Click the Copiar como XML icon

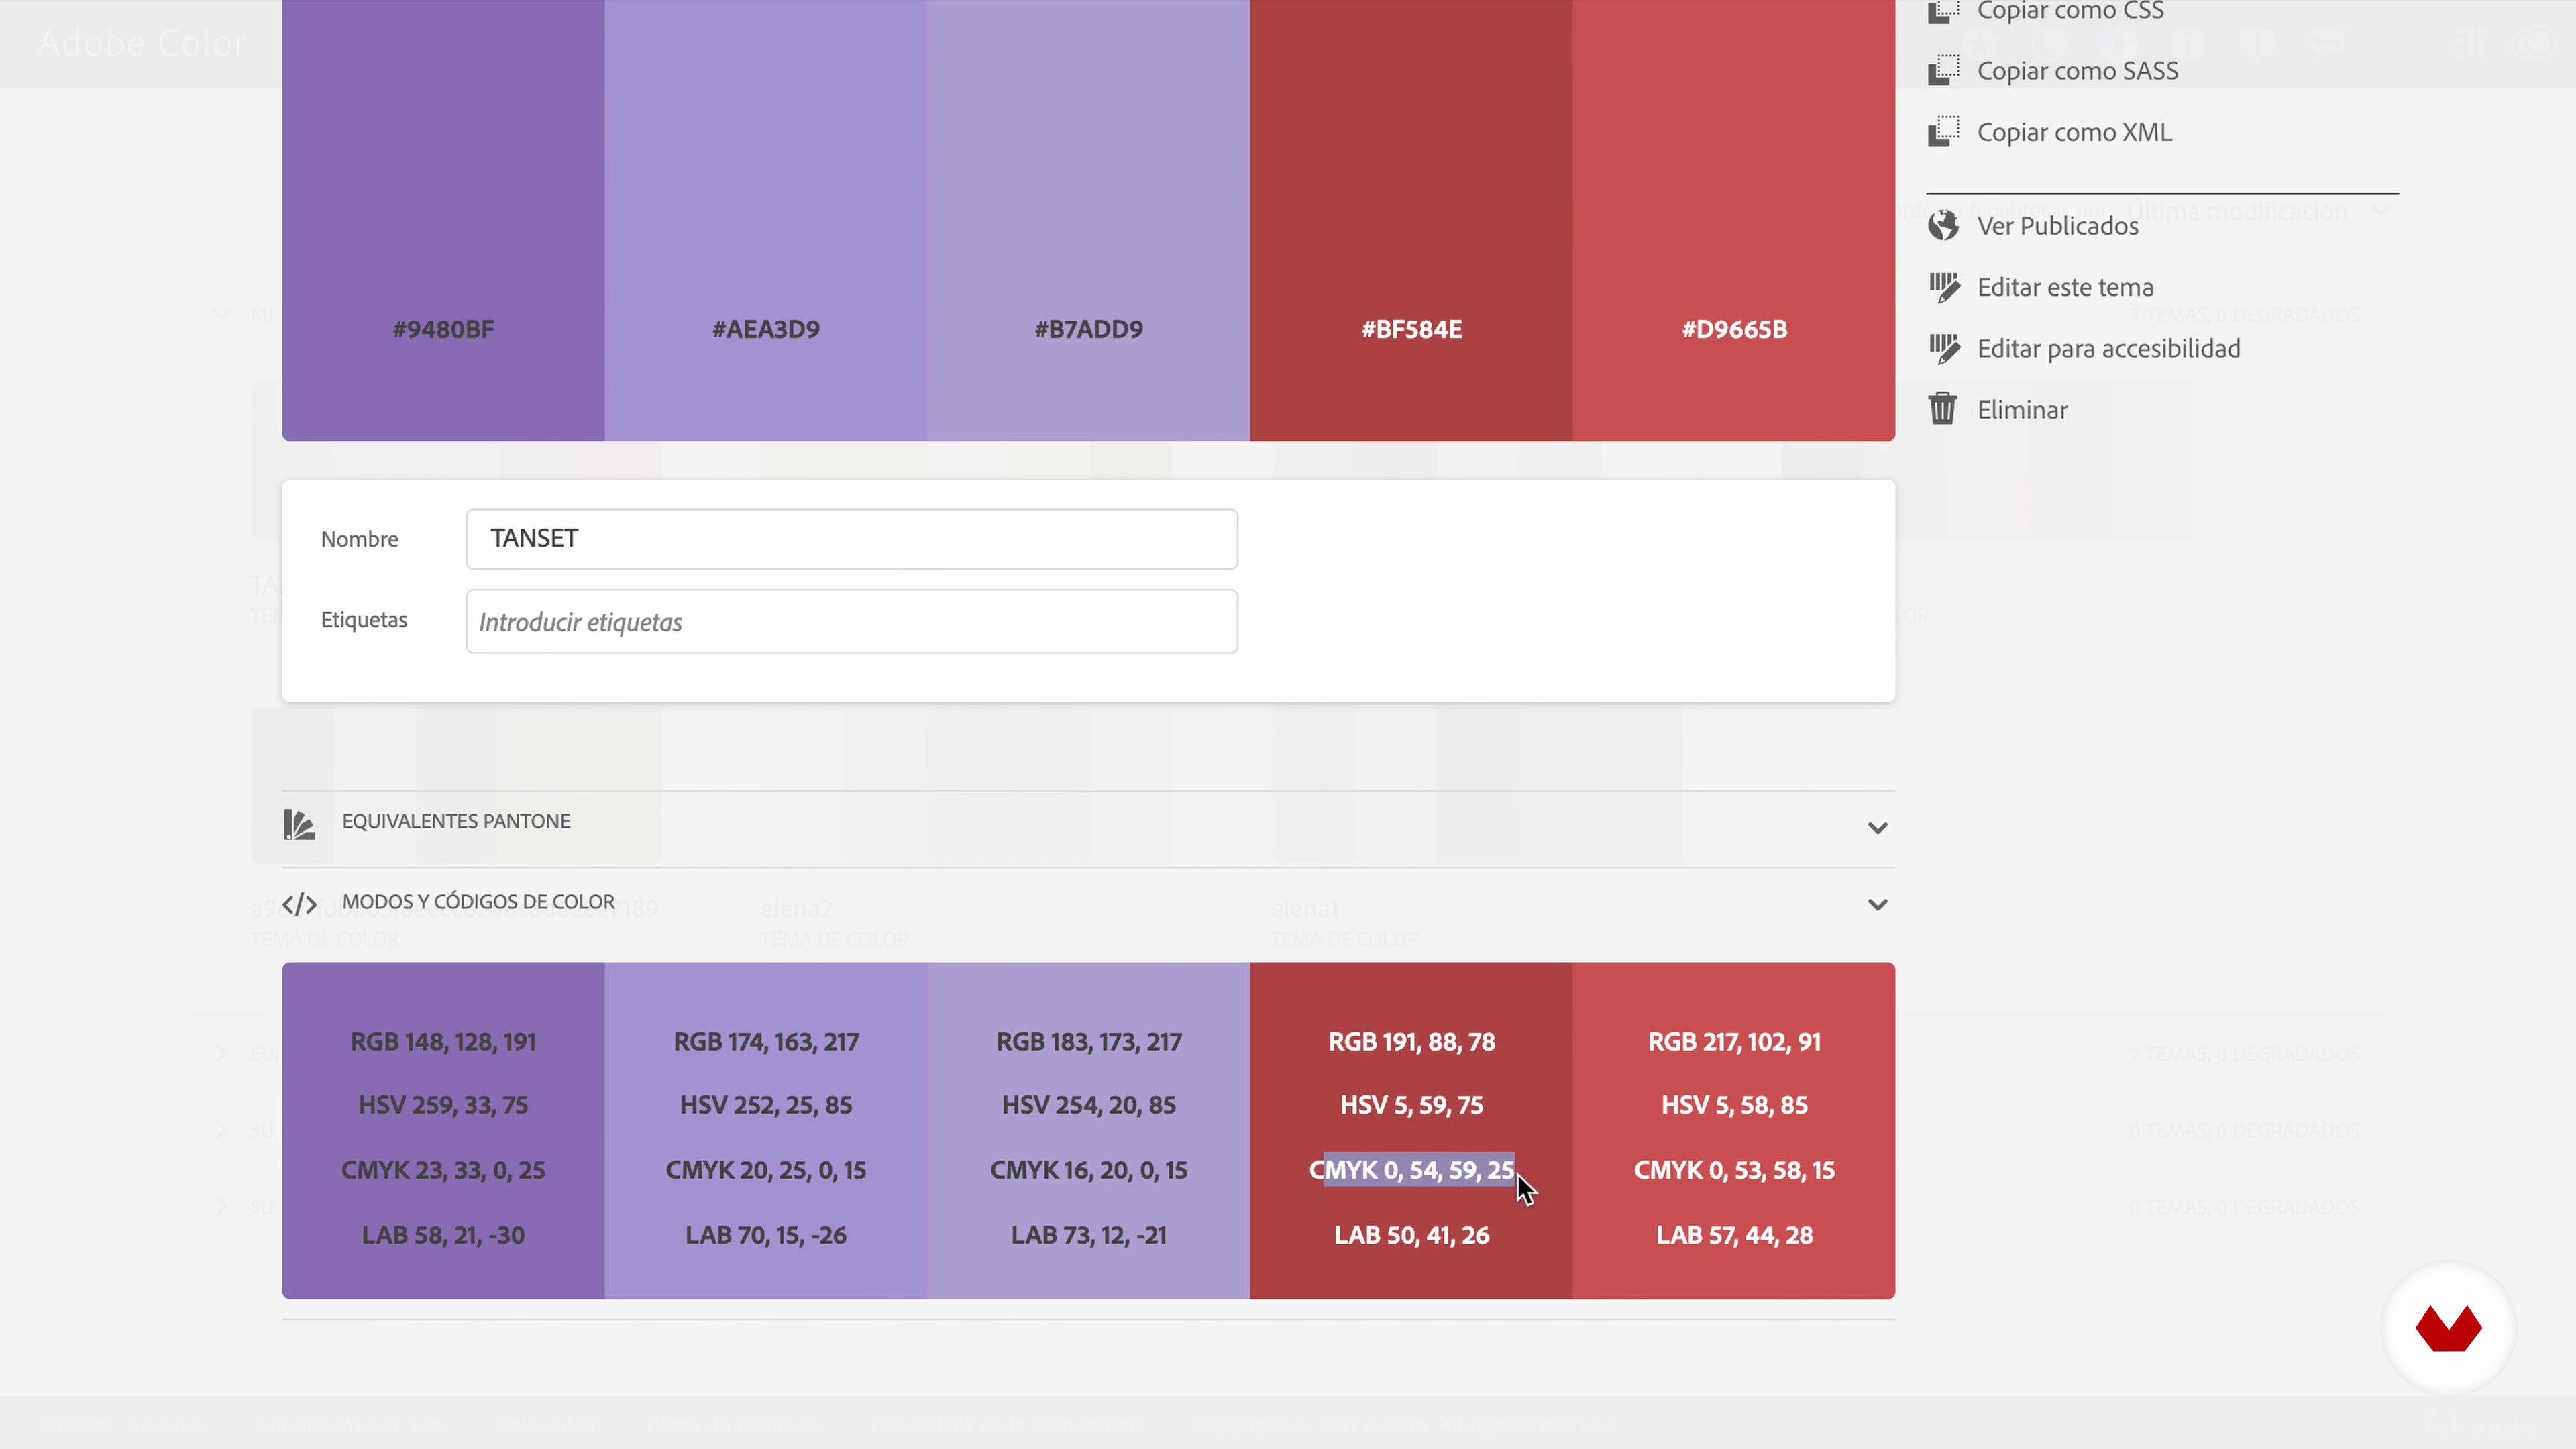[1943, 131]
